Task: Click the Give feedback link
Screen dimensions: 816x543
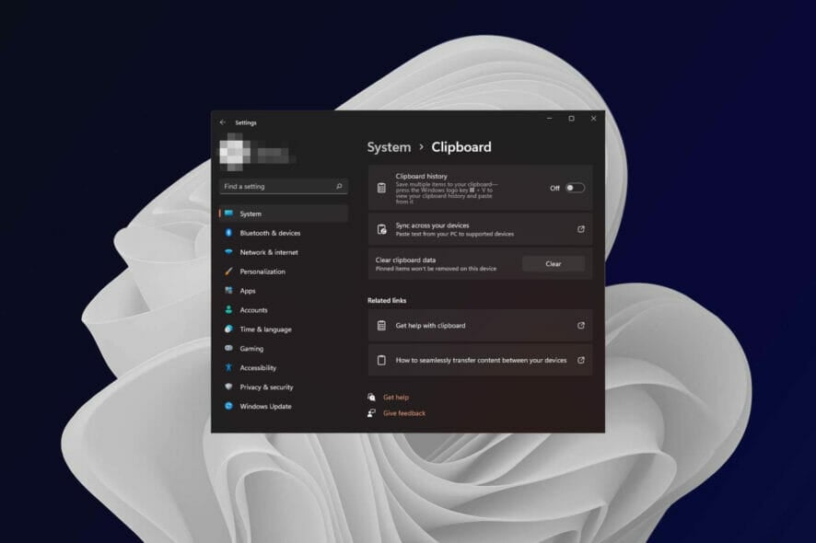Action: point(404,413)
